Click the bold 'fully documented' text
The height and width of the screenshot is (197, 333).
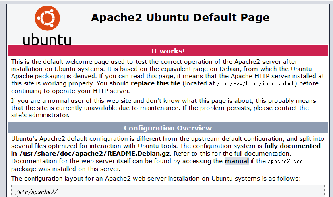tap(292, 146)
